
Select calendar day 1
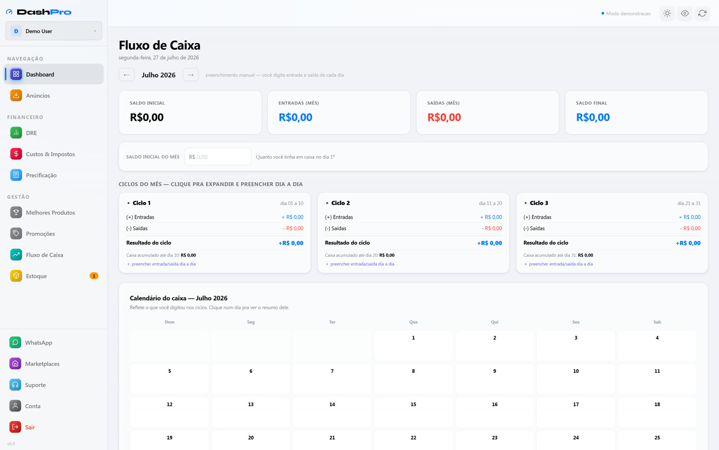pos(413,345)
